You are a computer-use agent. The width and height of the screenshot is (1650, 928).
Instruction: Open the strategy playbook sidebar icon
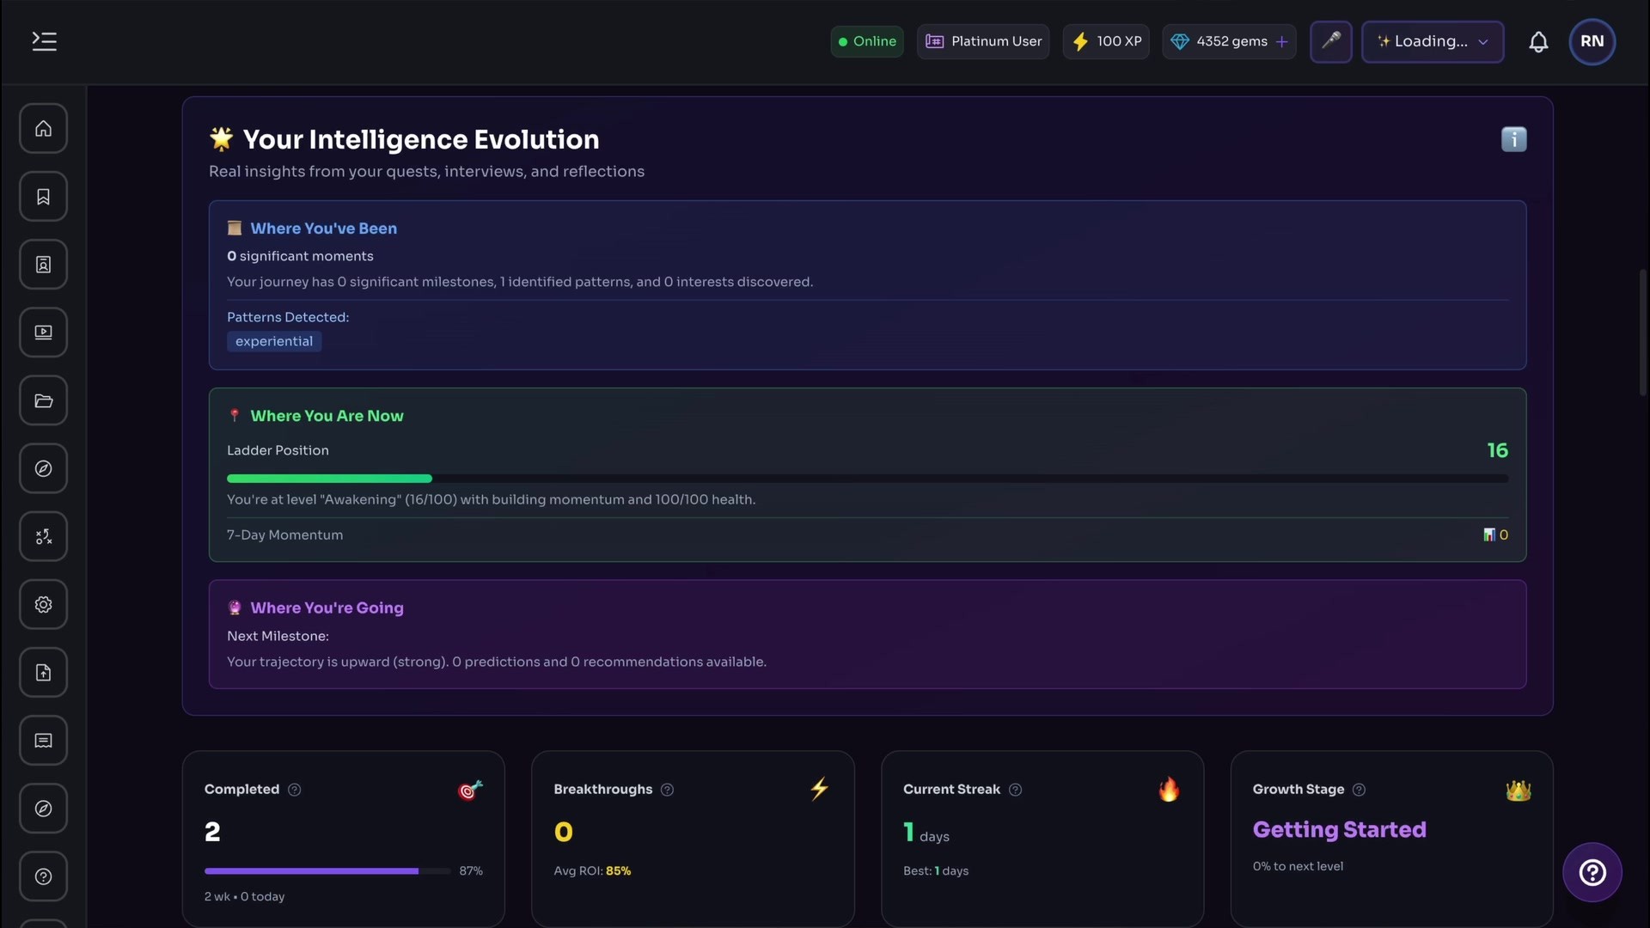click(43, 536)
